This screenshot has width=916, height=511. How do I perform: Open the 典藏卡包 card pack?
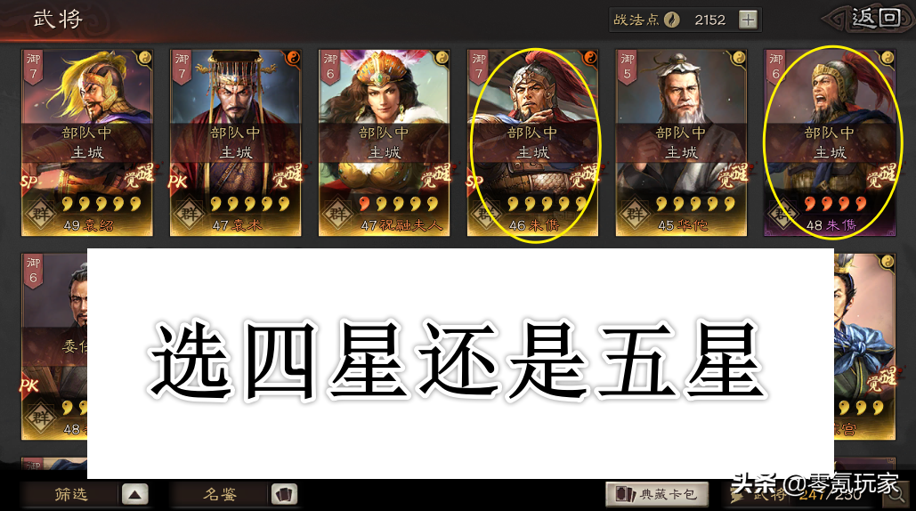(657, 495)
